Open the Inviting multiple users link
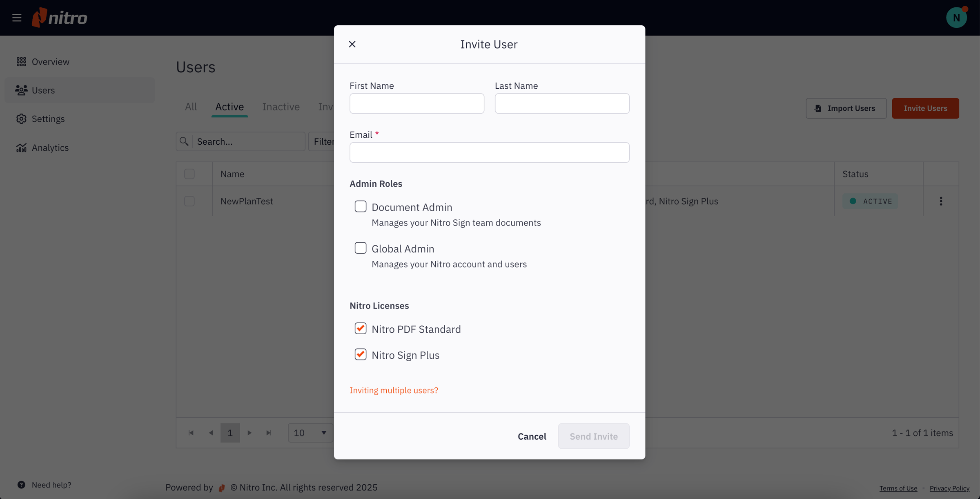This screenshot has height=499, width=980. point(393,390)
